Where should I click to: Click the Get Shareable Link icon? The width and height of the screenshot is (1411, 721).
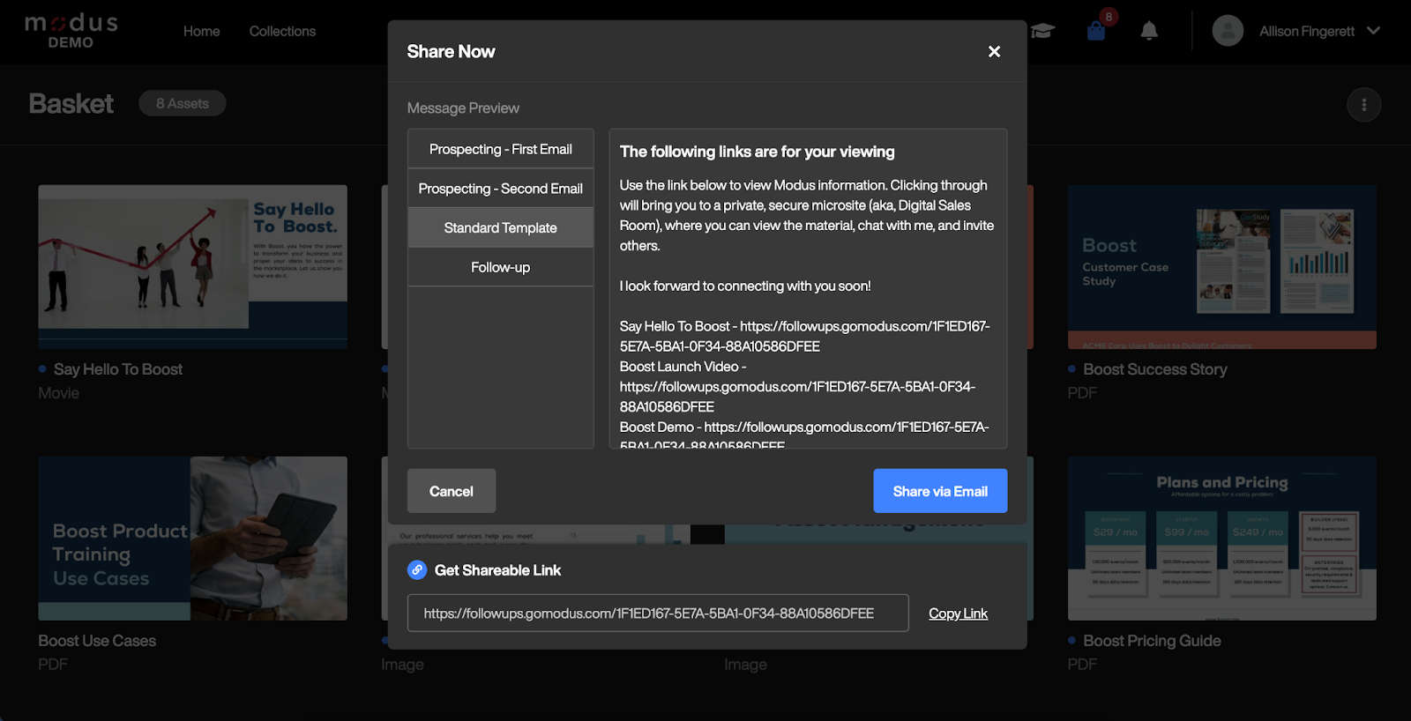point(417,570)
